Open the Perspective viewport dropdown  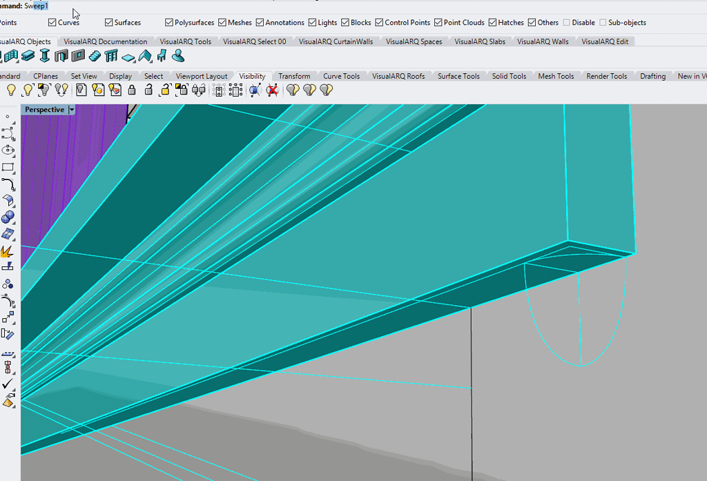(72, 109)
